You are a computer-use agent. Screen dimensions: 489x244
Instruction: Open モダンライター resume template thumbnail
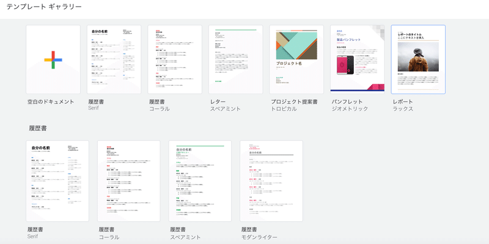[271, 181]
